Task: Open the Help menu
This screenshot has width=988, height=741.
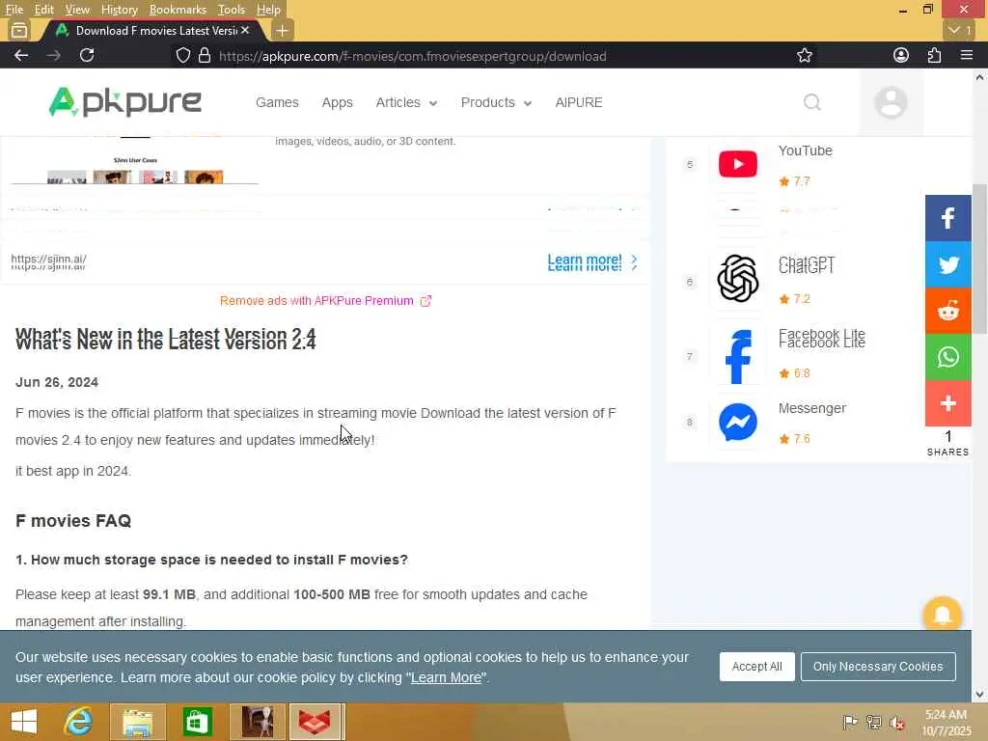Action: click(x=268, y=10)
